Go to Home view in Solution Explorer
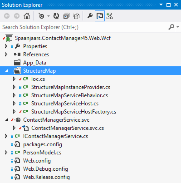 click(27, 16)
